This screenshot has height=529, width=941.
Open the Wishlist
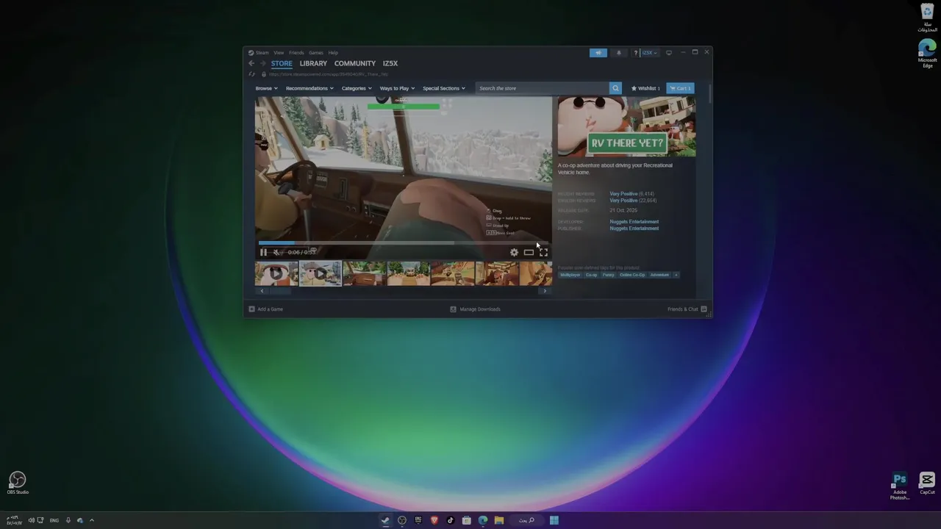pos(645,88)
